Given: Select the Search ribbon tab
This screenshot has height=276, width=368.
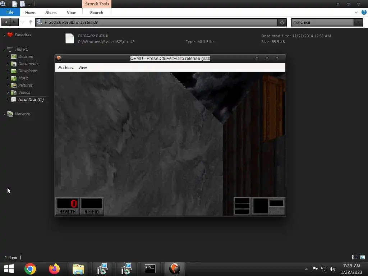Looking at the screenshot, I should tap(96, 13).
